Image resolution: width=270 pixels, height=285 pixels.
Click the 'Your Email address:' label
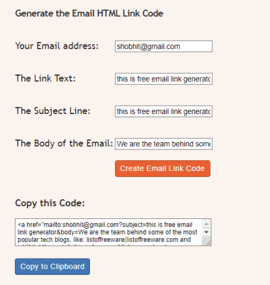point(57,46)
